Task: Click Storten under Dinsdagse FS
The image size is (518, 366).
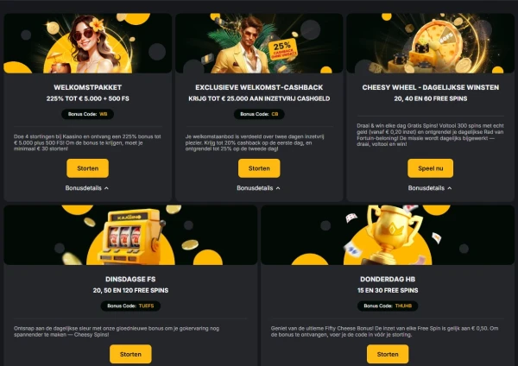Action: (130, 354)
